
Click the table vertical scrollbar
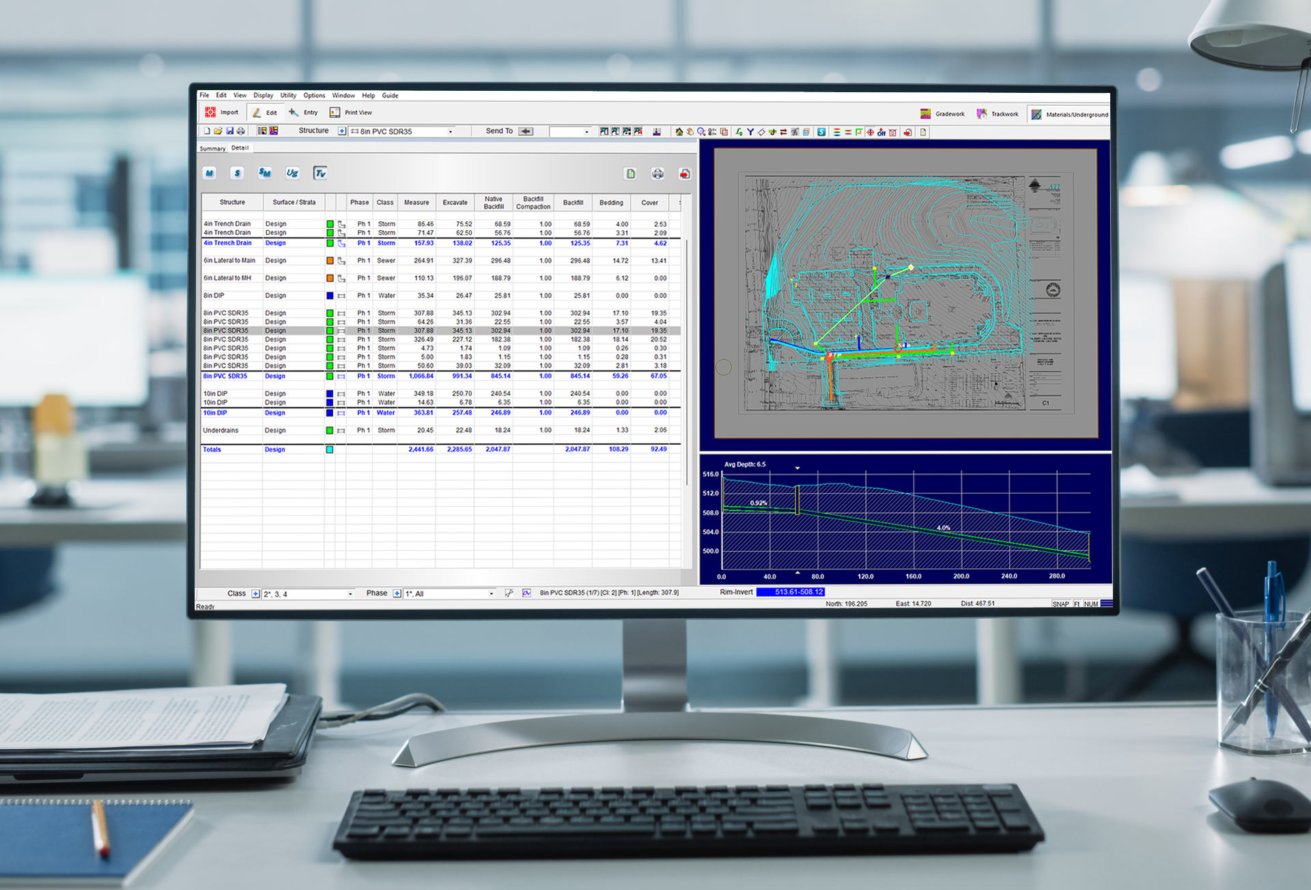pyautogui.click(x=686, y=362)
